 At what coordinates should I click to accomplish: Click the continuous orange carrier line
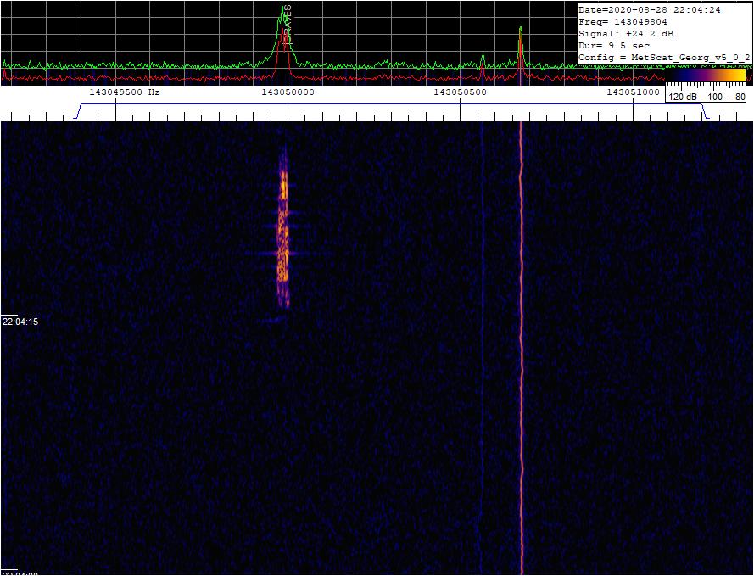tap(522, 349)
